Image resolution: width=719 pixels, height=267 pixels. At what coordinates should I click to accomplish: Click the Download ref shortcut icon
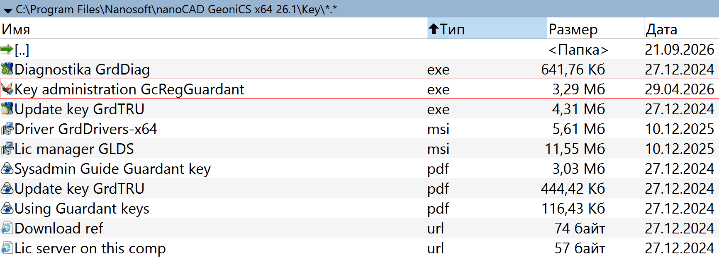tap(7, 228)
